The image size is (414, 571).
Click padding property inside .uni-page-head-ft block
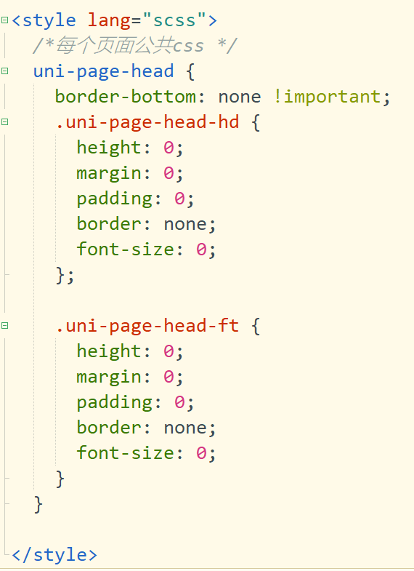point(114,403)
